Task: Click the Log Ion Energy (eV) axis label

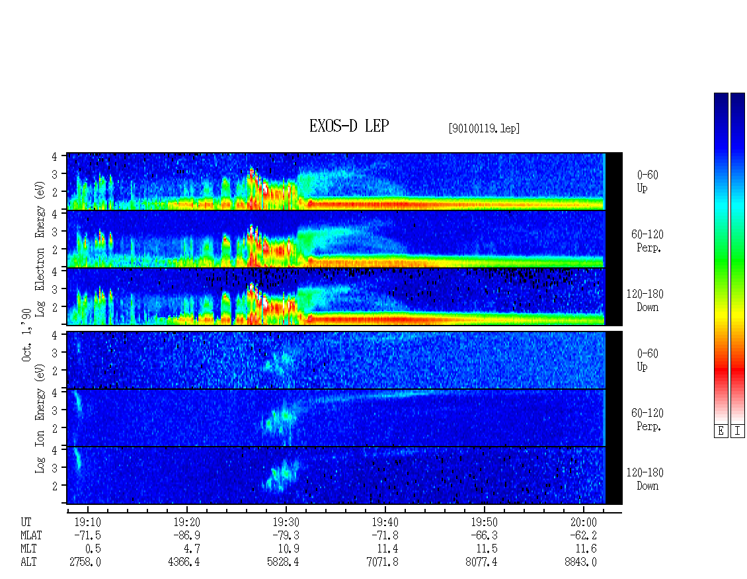Action: pyautogui.click(x=40, y=418)
